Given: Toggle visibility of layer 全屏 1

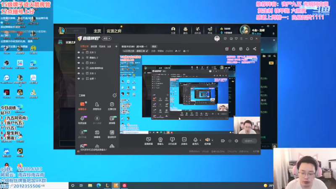Looking at the screenshot, I should click(x=79, y=79).
